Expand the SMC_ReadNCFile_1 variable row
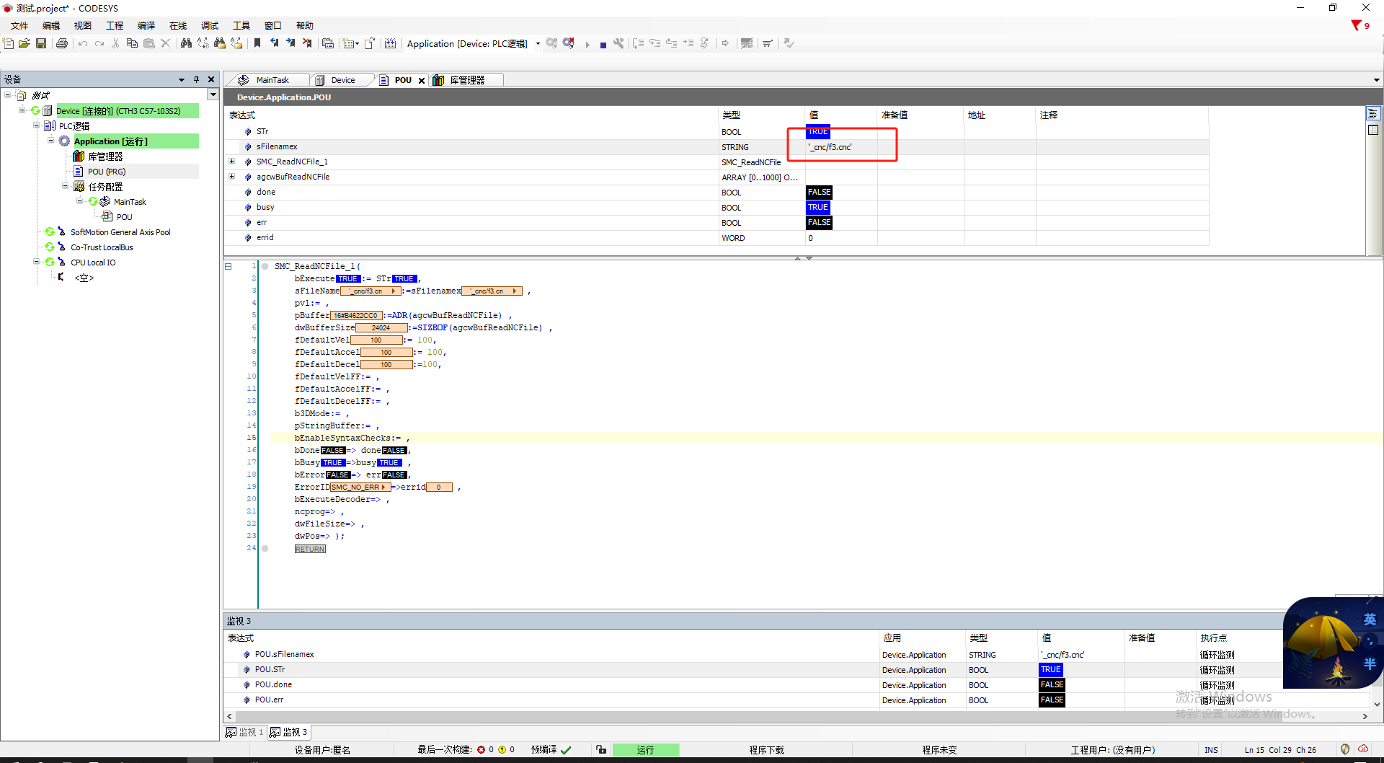Image resolution: width=1384 pixels, height=763 pixels. pos(231,162)
